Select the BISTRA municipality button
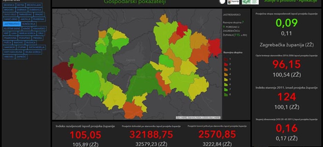 (x=21, y=5)
